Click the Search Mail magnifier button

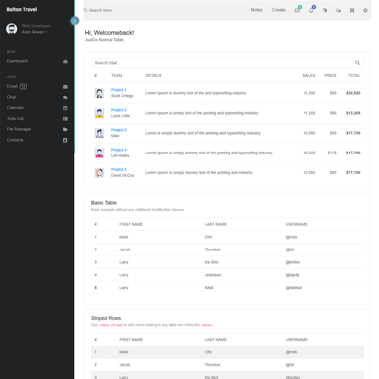357,63
